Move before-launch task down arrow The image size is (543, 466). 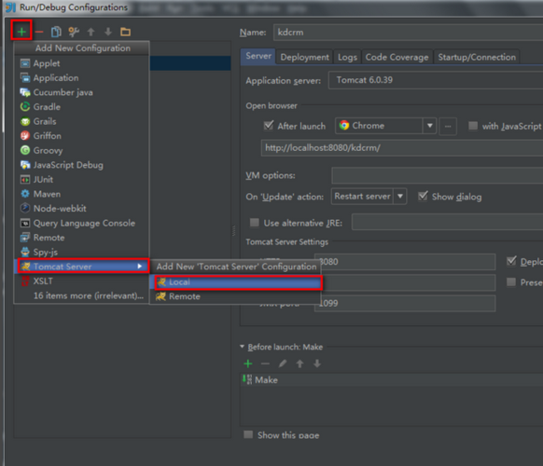point(317,363)
